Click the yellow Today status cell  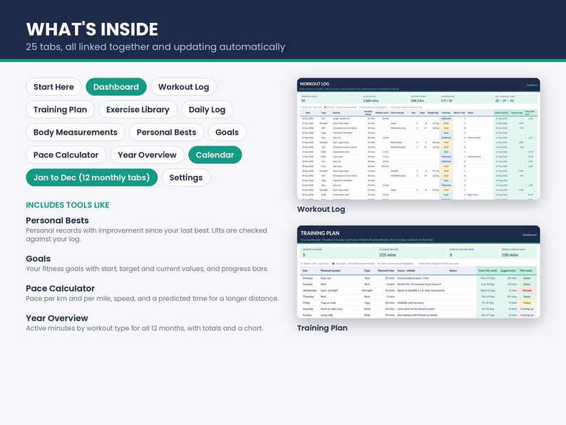(x=527, y=303)
